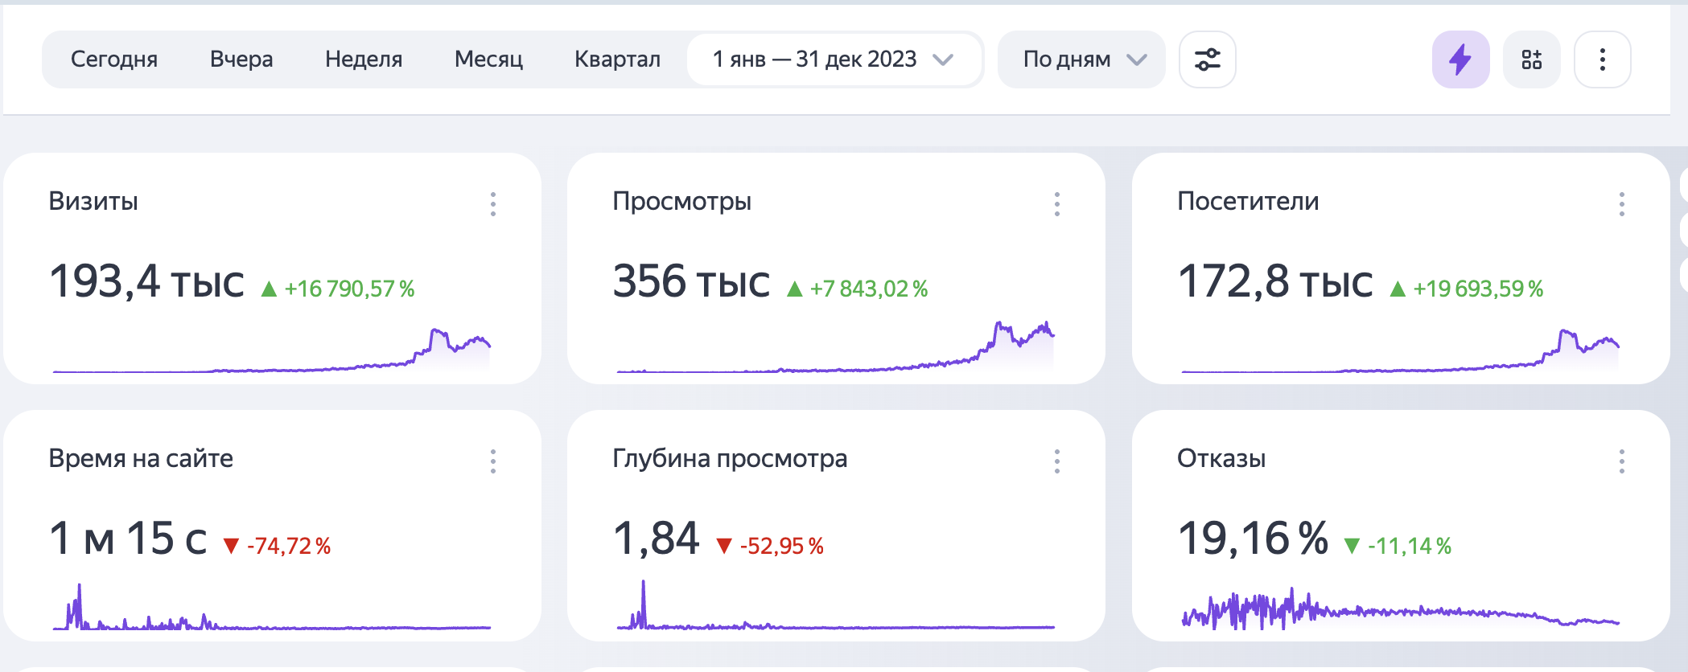The height and width of the screenshot is (672, 1688).
Task: Expand the date range 1 янв — 31 дек 2023
Action: [x=833, y=59]
